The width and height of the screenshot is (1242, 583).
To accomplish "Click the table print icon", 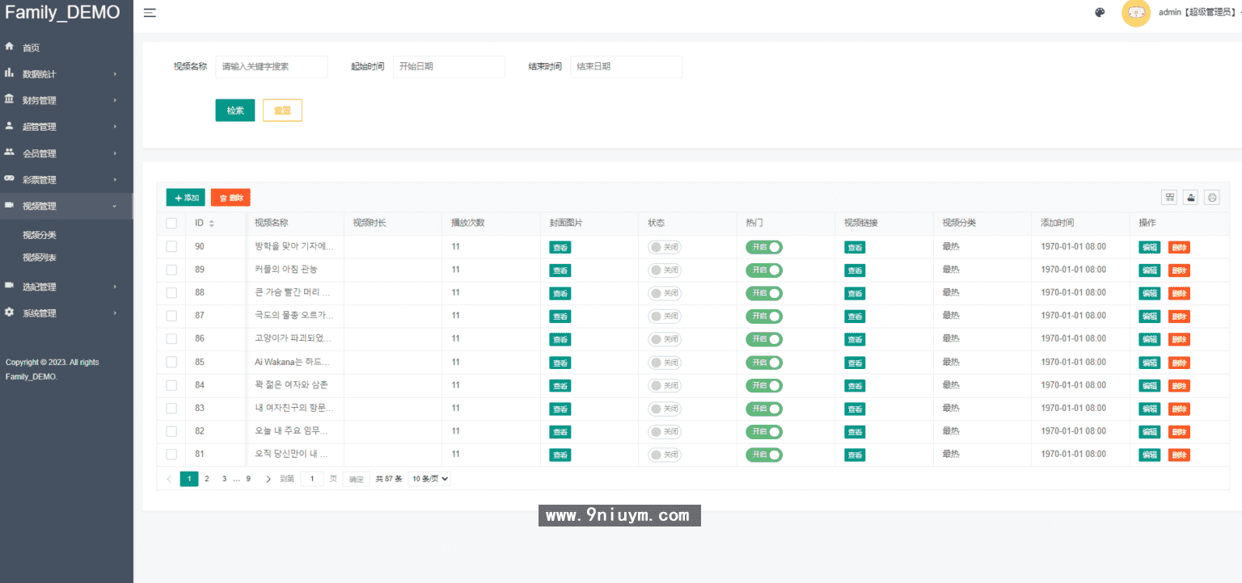I will click(1211, 197).
